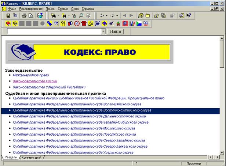Viewport: 226px width, 166px height.
Task: Open the Справка menu
Action: [x=88, y=9]
